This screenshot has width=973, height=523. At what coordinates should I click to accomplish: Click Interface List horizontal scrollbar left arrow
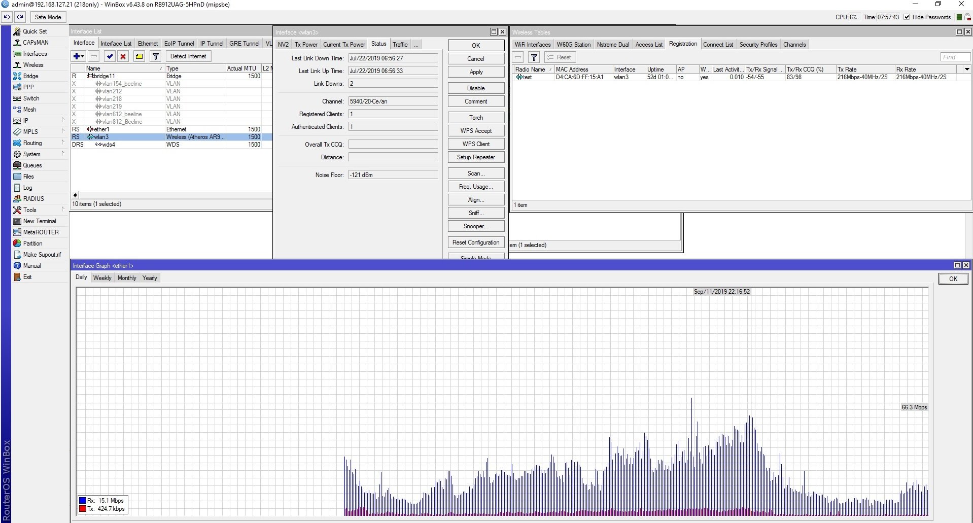pyautogui.click(x=75, y=195)
